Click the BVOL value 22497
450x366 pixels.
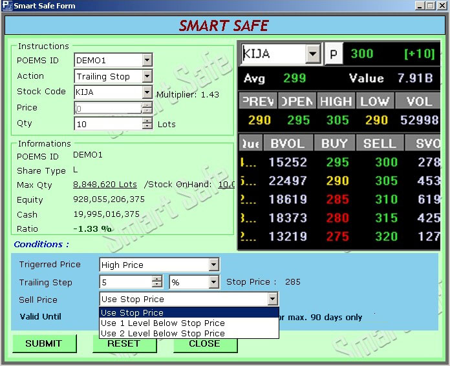288,181
